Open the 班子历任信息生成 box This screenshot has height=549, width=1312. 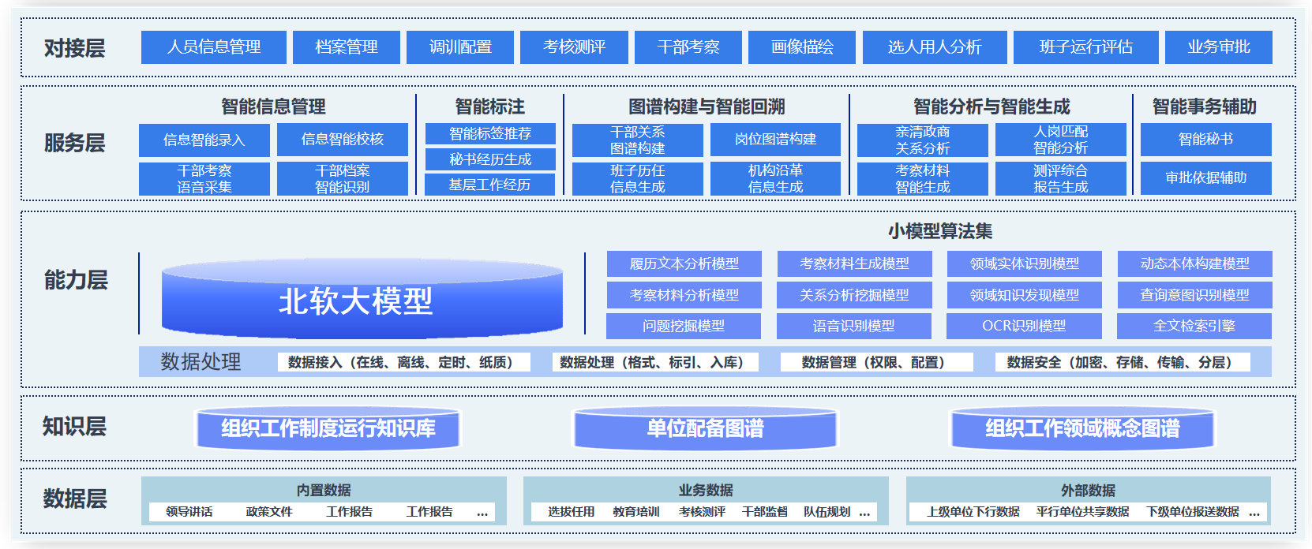pos(638,179)
